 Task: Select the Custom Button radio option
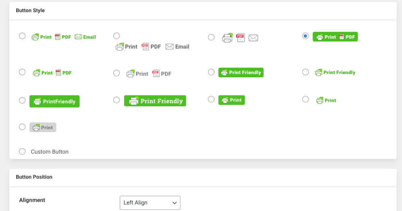(x=22, y=152)
